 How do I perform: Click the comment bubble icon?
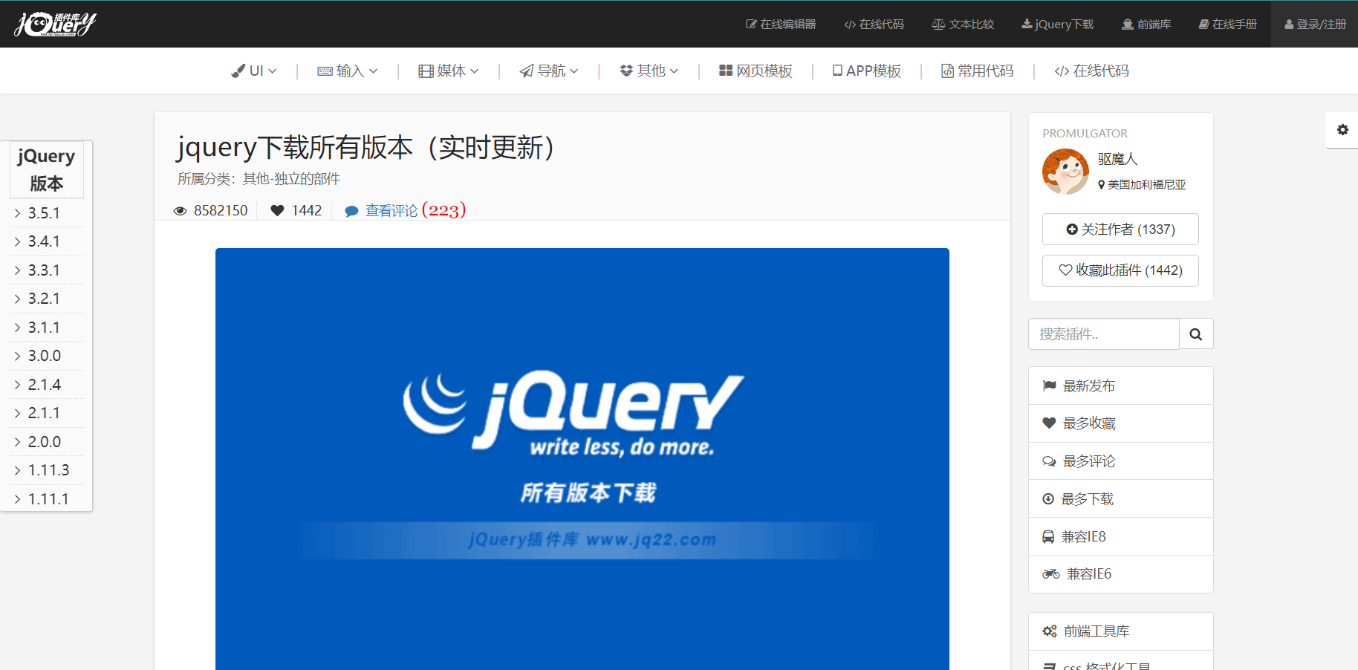pyautogui.click(x=352, y=212)
